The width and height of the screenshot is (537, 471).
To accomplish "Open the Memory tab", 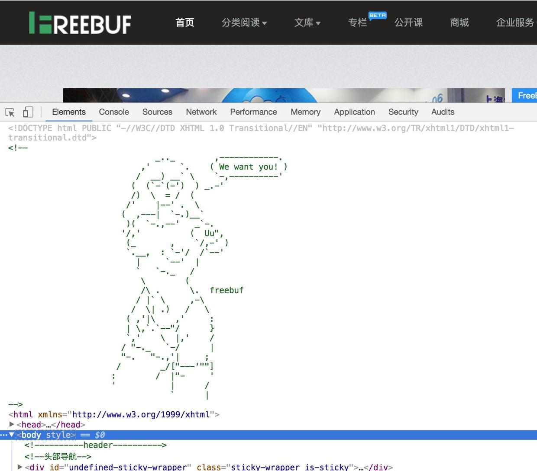I will click(305, 112).
